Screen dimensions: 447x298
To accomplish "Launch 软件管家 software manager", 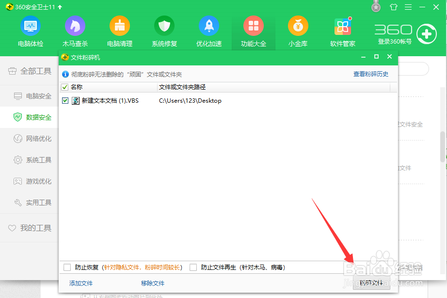I will [x=342, y=30].
